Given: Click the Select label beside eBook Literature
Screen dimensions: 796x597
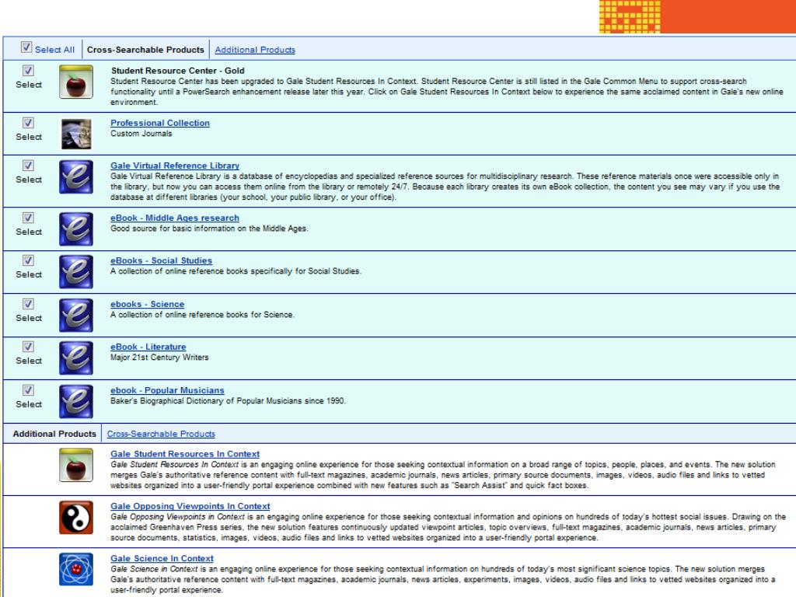Looking at the screenshot, I should coord(29,361).
